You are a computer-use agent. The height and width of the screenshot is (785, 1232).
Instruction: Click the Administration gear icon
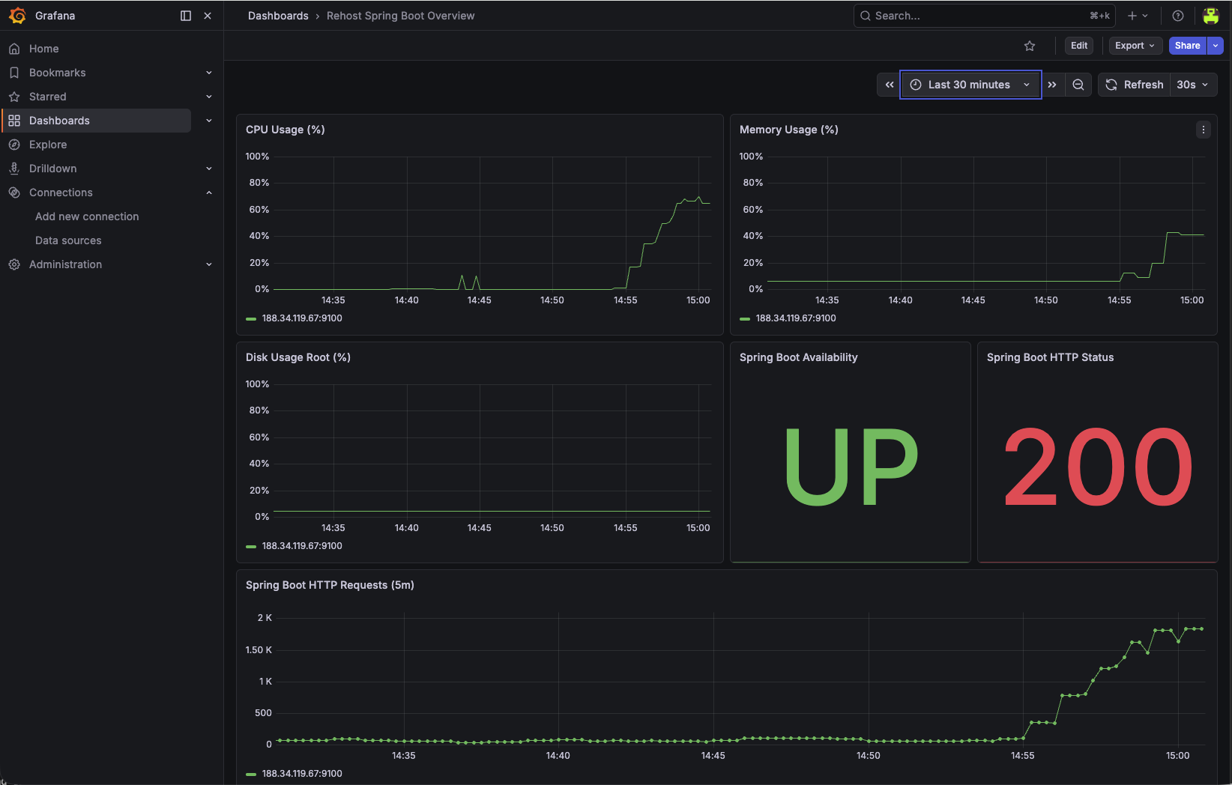coord(14,264)
